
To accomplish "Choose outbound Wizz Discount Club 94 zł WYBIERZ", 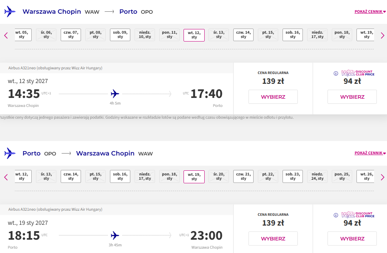I will click(x=352, y=97).
